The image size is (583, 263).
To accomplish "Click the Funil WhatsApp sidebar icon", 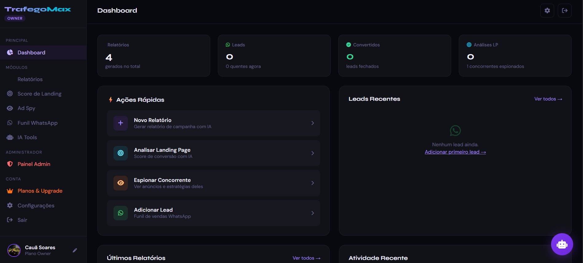I will (10, 123).
